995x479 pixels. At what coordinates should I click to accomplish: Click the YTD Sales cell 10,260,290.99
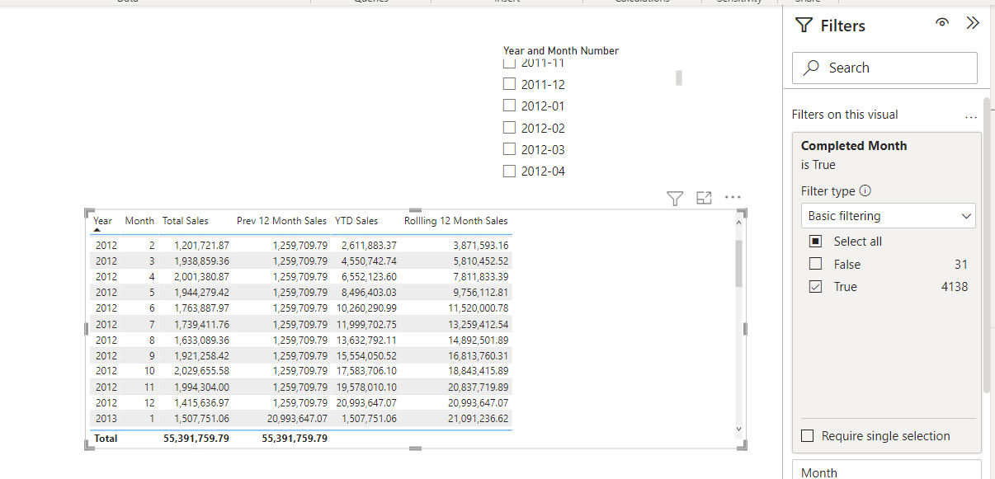tap(365, 308)
